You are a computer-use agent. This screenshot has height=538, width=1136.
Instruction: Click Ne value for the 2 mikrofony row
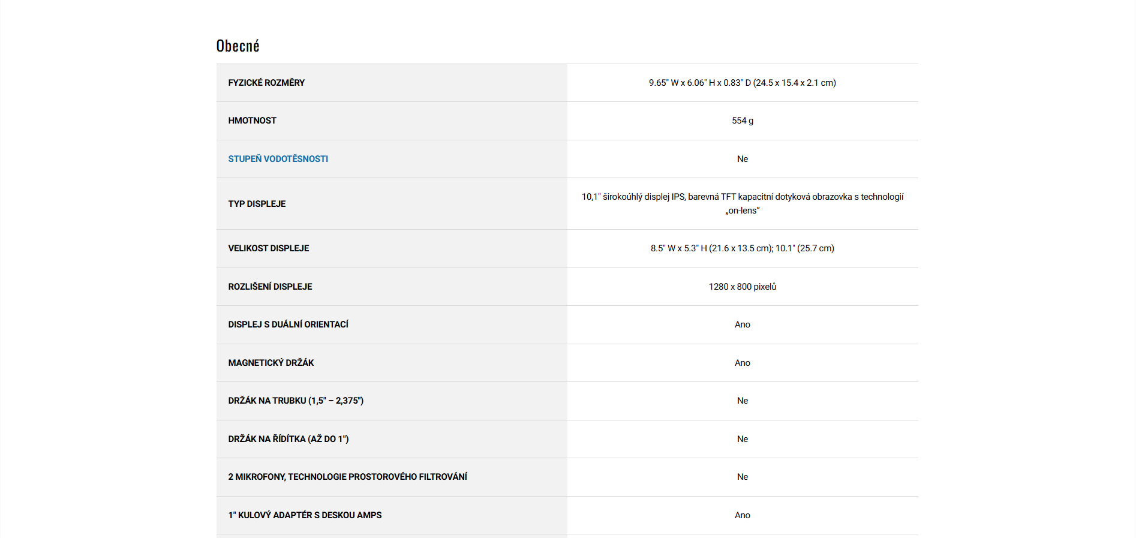[742, 477]
